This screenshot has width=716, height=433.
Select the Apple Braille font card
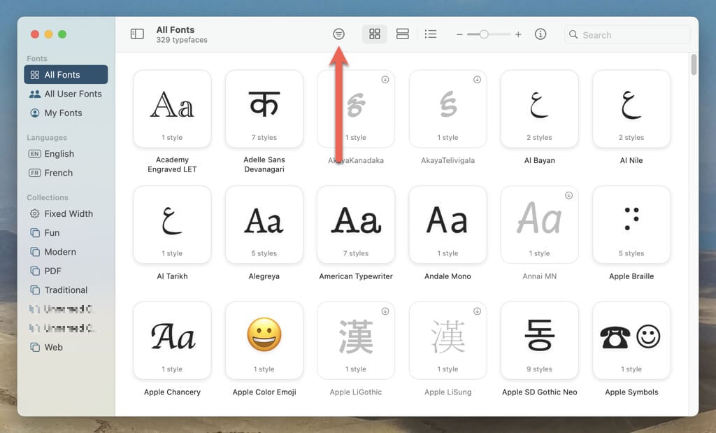click(631, 225)
